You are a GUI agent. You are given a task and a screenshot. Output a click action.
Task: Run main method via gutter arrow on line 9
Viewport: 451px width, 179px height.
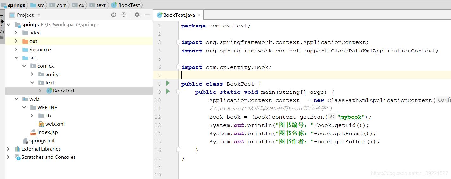(168, 92)
